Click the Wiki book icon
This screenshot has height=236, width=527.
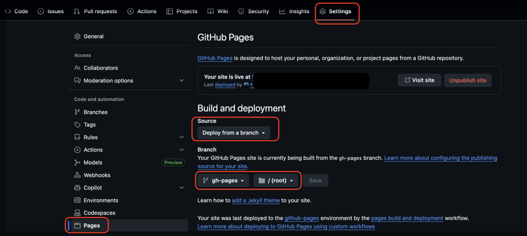(211, 11)
